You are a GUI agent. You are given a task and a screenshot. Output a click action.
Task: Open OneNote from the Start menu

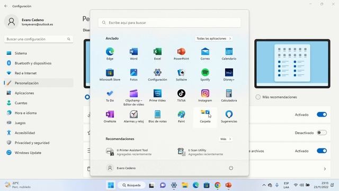[110, 117]
